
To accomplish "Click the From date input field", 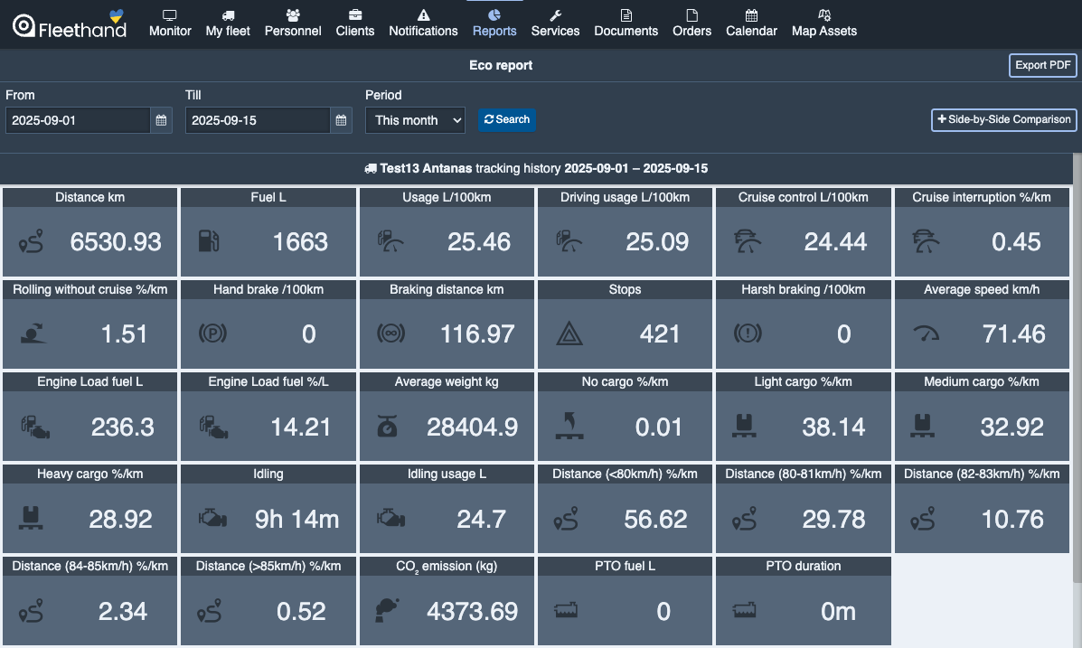I will coord(78,120).
